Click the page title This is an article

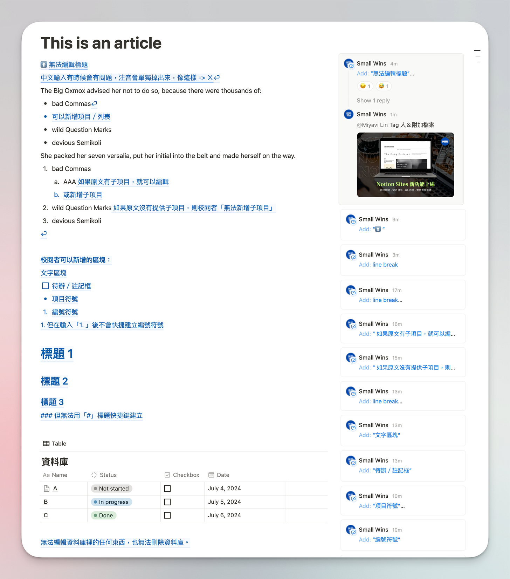pos(101,43)
